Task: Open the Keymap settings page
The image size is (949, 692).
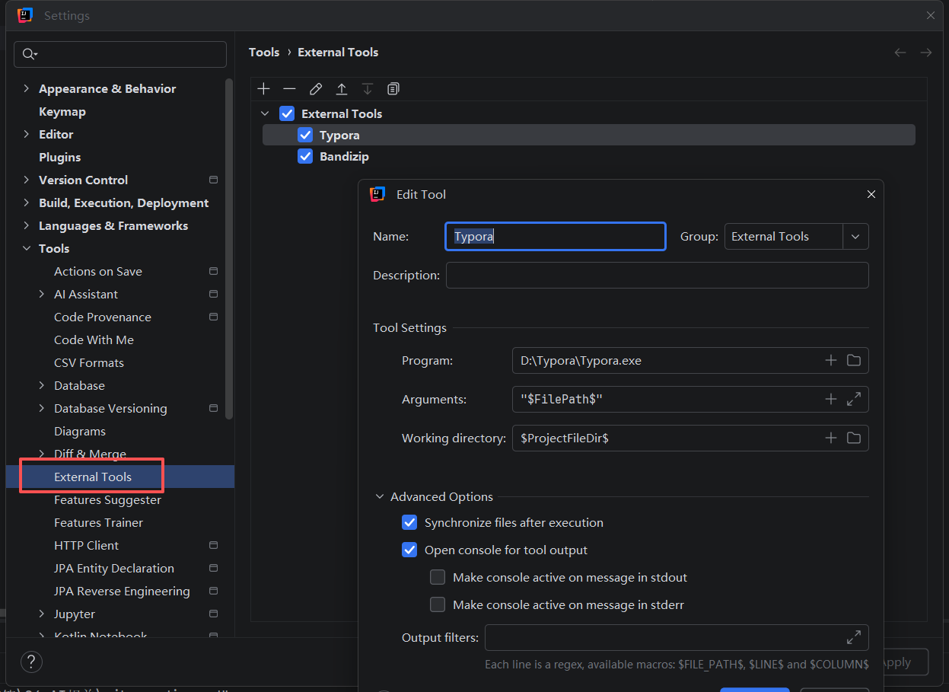Action: click(62, 112)
